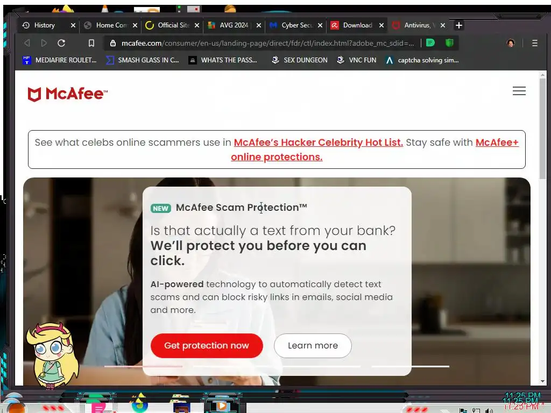Click the McAfee logo
551x413 pixels.
click(68, 94)
